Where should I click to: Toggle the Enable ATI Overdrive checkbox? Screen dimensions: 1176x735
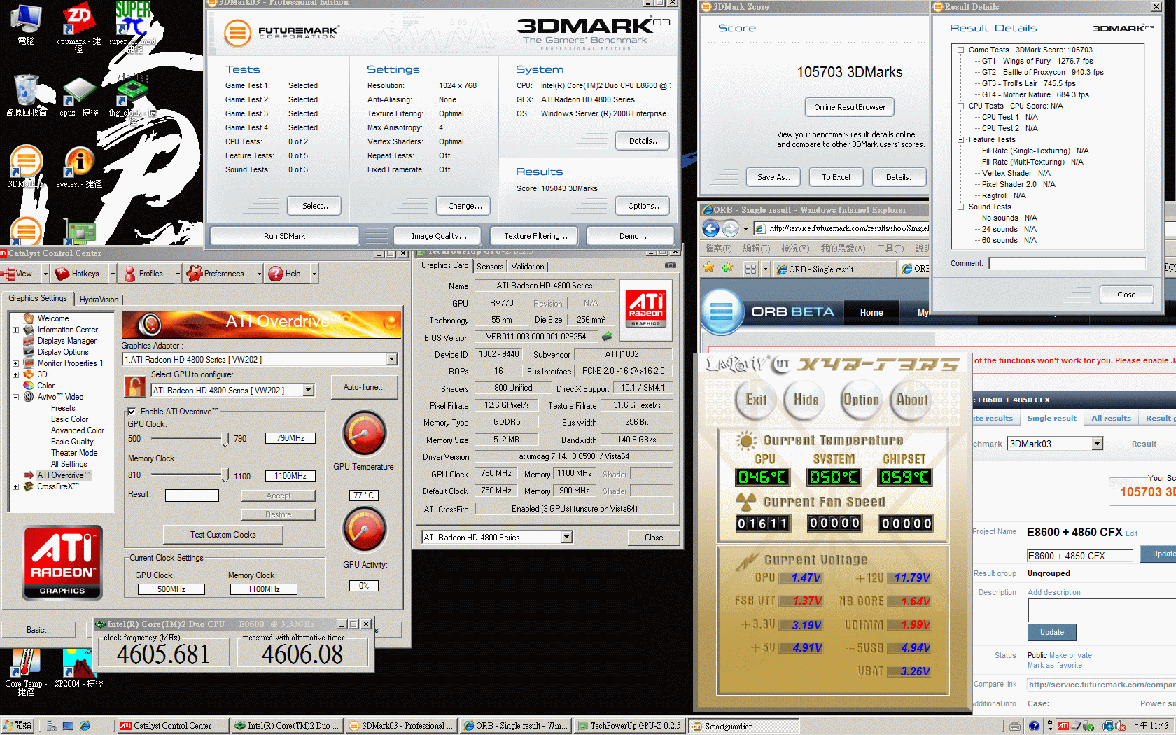132,412
